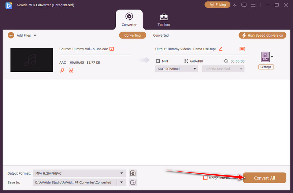293x193 pixels.
Task: Open the feedback chat icon
Action: tap(244, 5)
